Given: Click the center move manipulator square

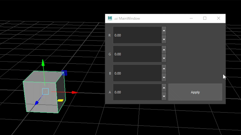Looking at the screenshot, I should pyautogui.click(x=45, y=91).
